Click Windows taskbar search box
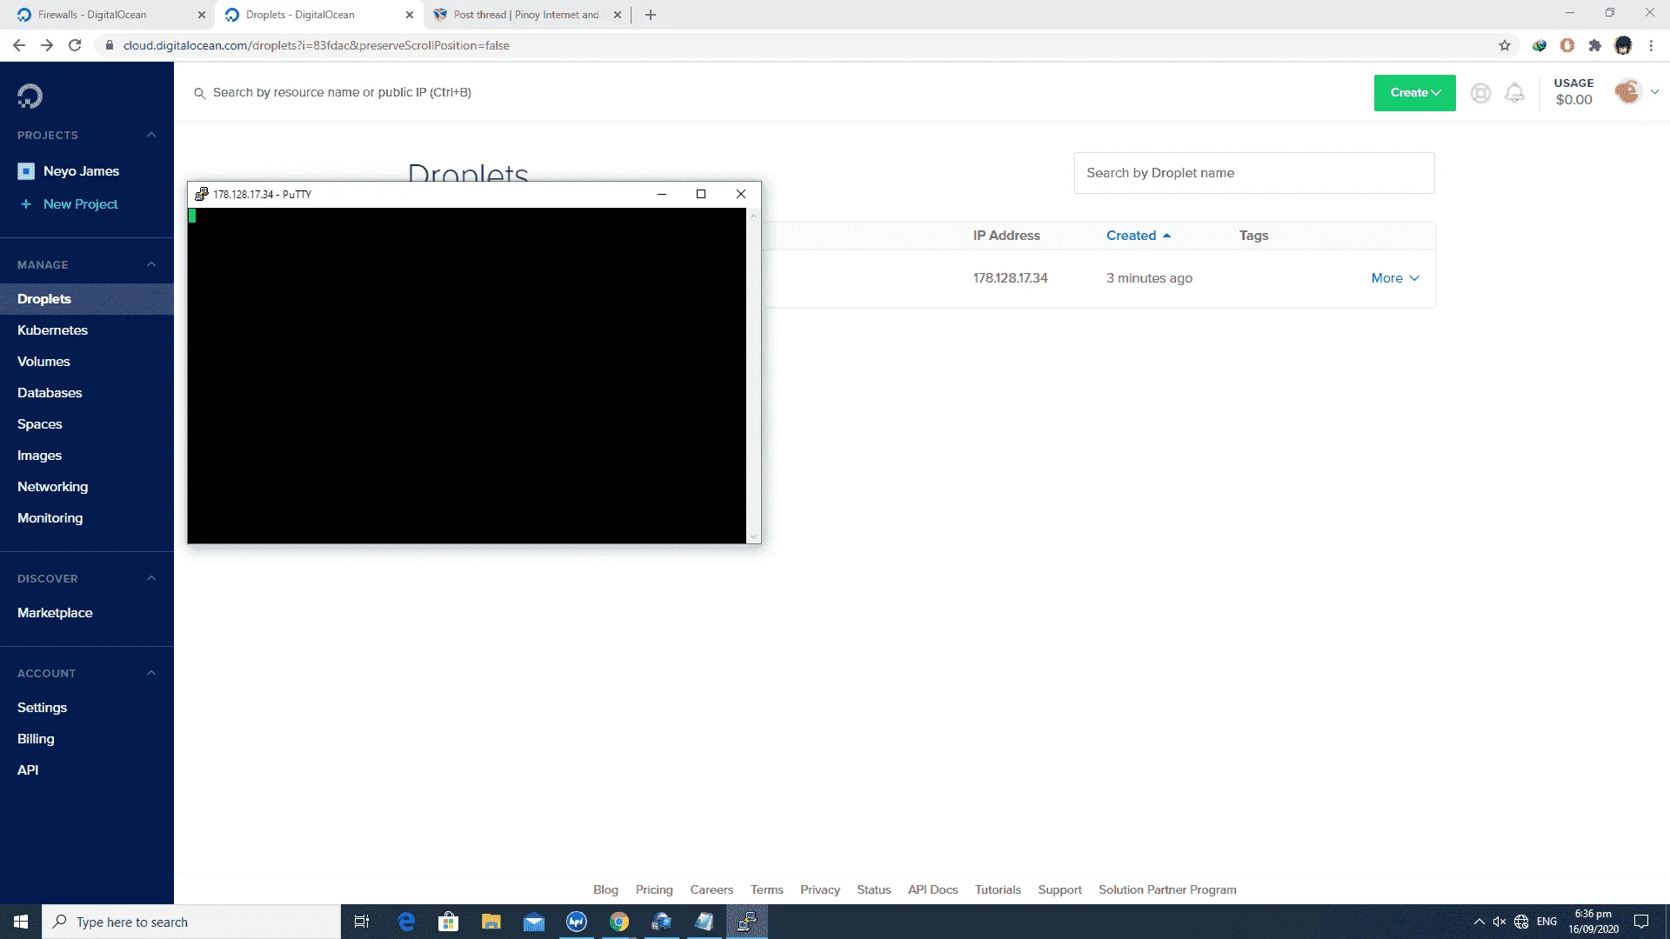Image resolution: width=1670 pixels, height=939 pixels. click(x=191, y=922)
